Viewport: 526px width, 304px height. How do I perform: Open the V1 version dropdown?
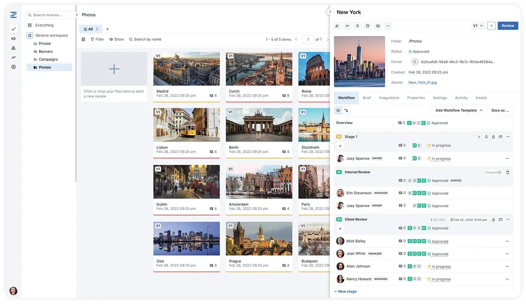pyautogui.click(x=478, y=26)
